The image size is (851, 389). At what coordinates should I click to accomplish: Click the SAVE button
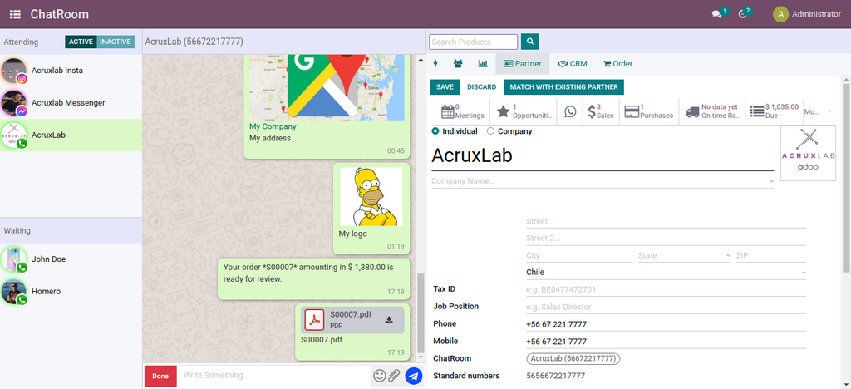445,86
